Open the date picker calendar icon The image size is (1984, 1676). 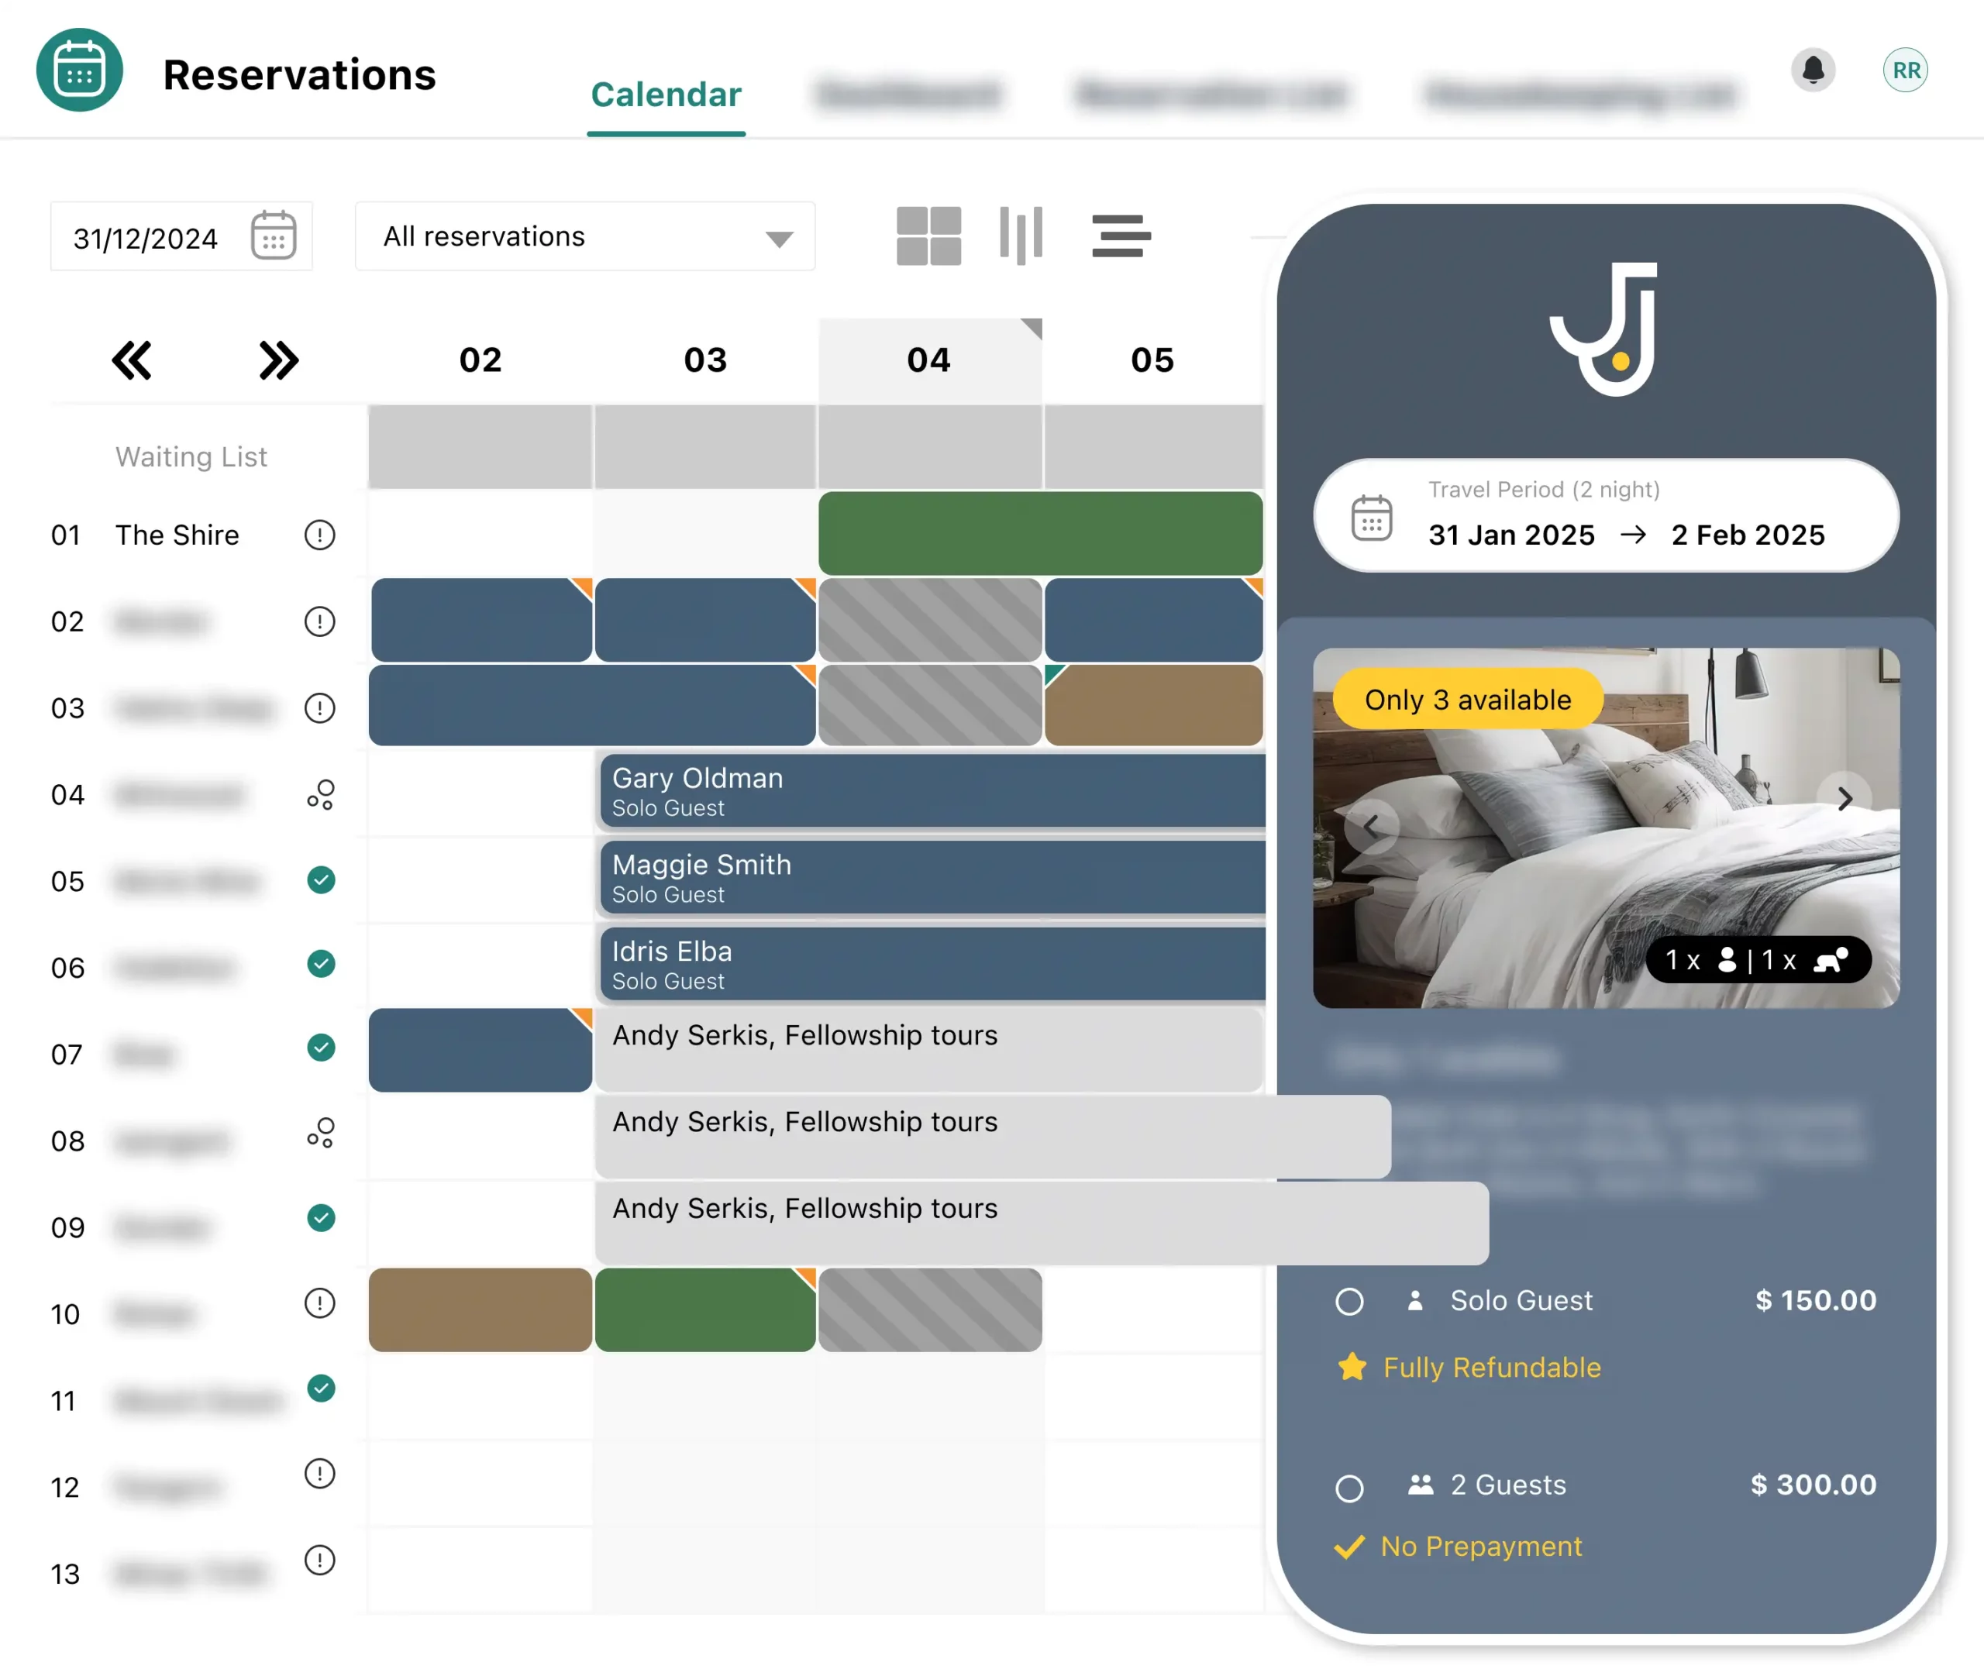click(274, 236)
